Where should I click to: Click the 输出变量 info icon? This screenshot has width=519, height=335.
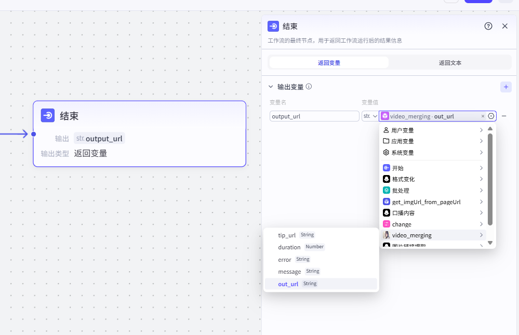309,87
